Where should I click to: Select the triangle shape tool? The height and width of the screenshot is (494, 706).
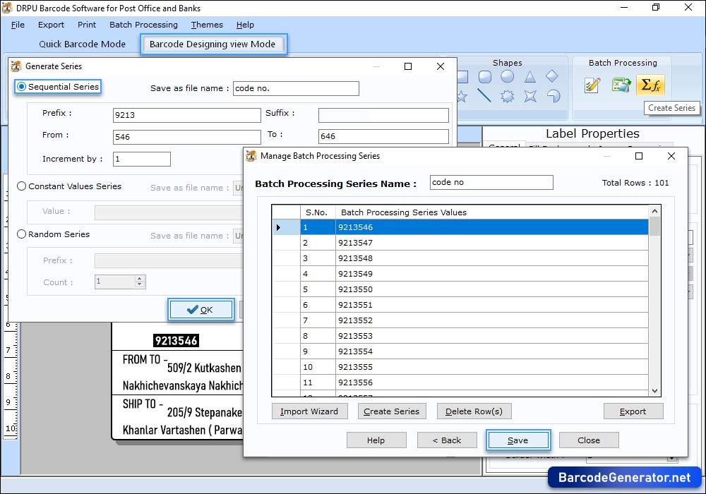pyautogui.click(x=530, y=77)
